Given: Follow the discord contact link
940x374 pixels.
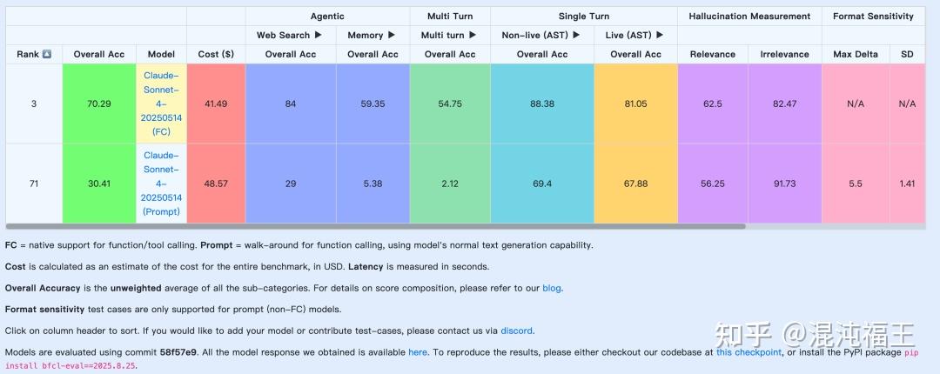Looking at the screenshot, I should 516,331.
